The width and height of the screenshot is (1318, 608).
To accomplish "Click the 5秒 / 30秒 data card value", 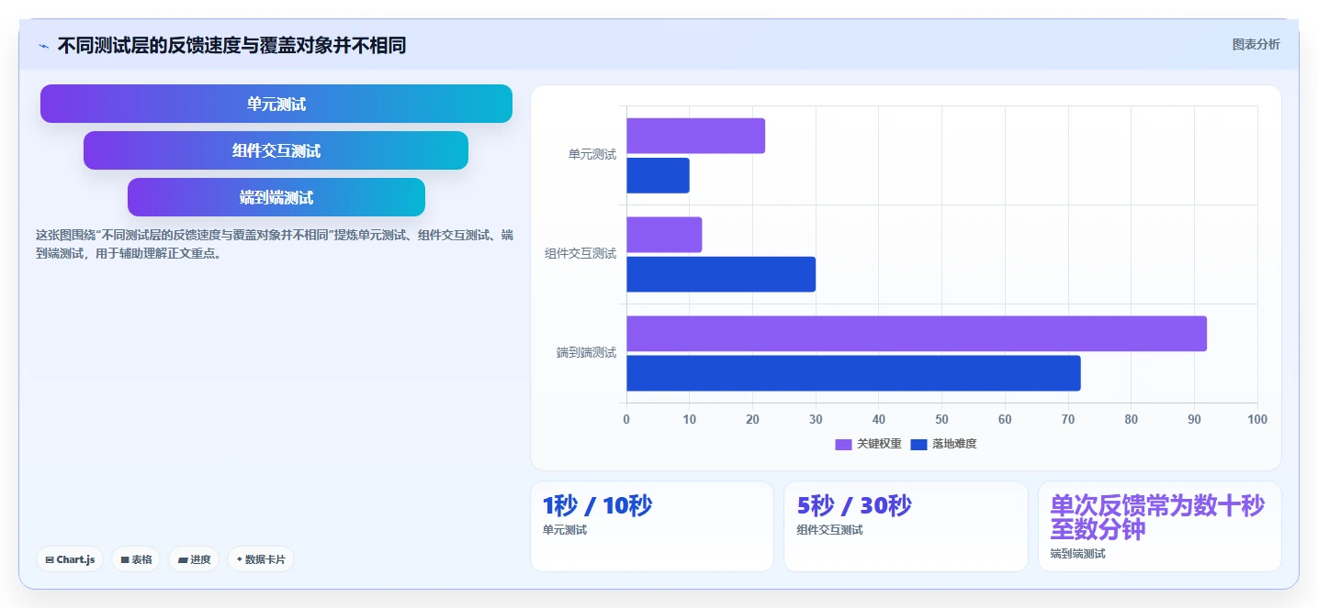I will 854,505.
